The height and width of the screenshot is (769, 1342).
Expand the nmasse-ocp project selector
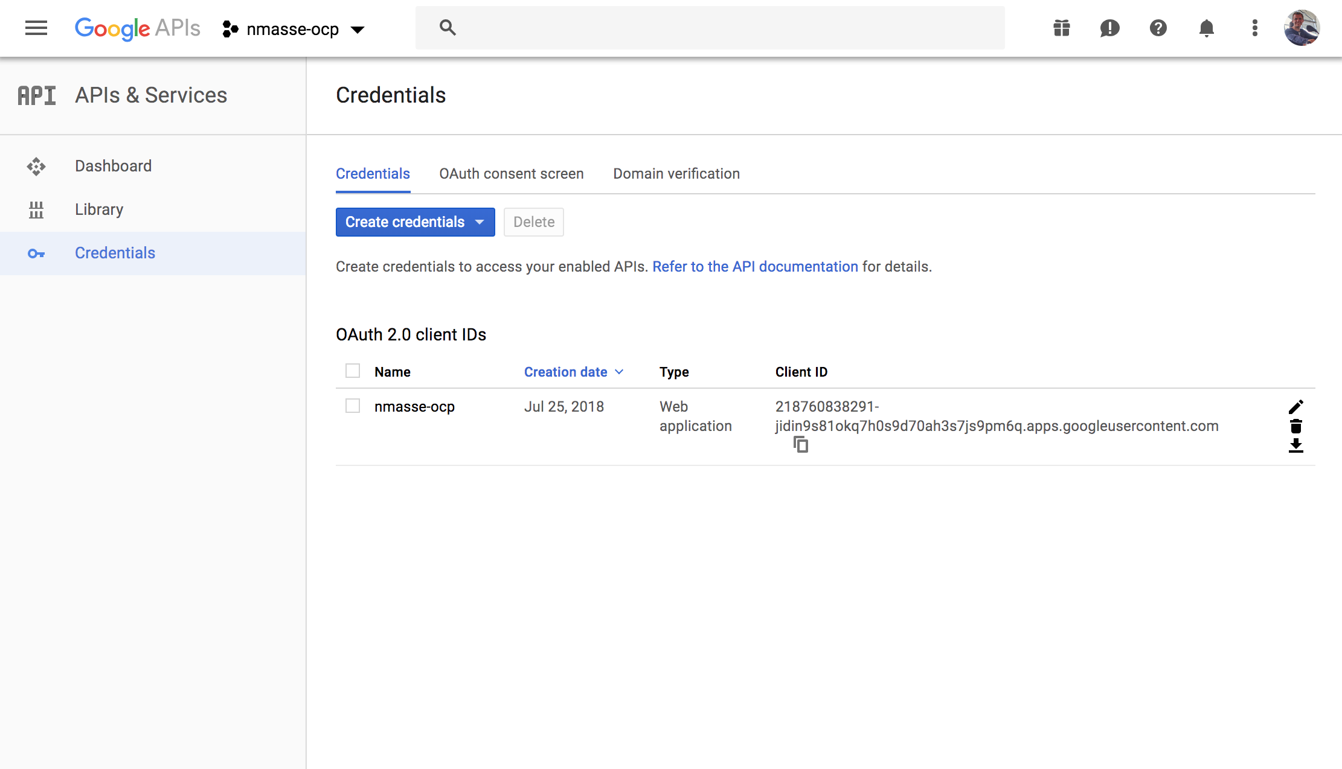point(294,29)
